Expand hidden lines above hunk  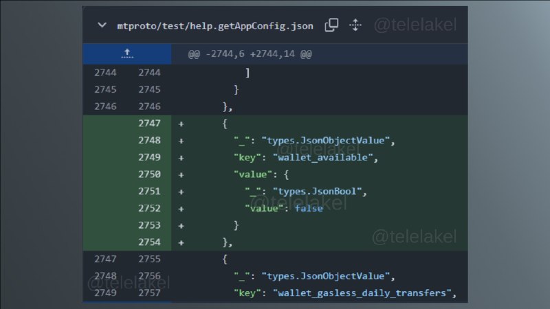127,54
